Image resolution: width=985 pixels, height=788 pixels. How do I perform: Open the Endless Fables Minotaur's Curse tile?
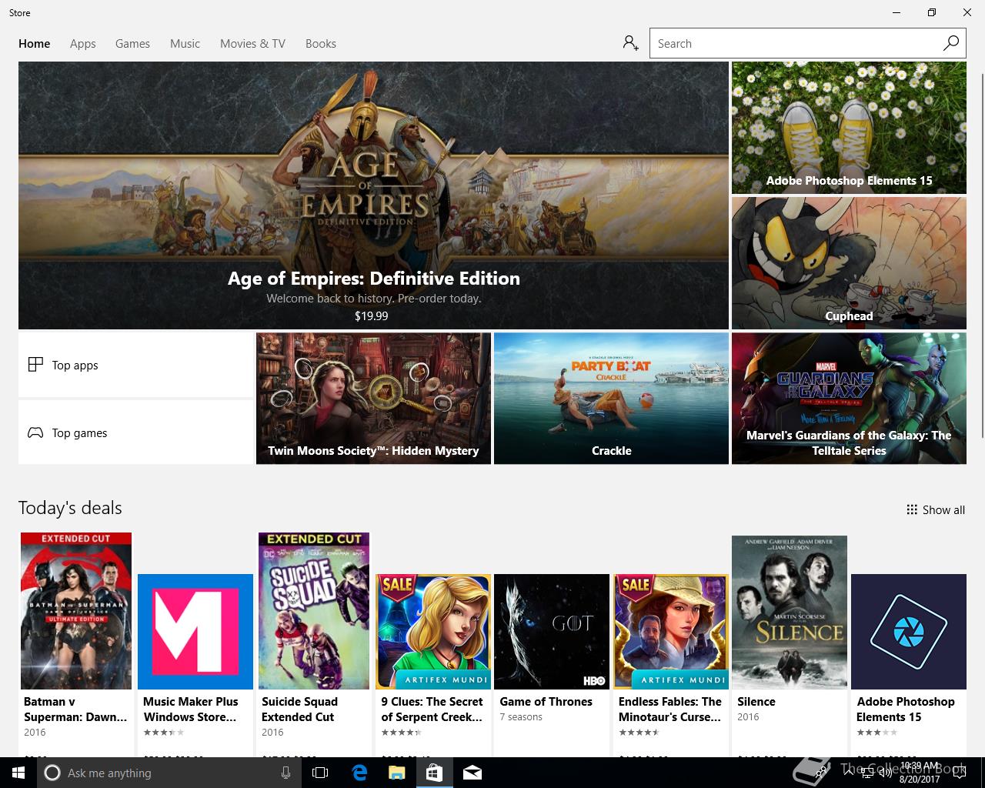tap(671, 632)
